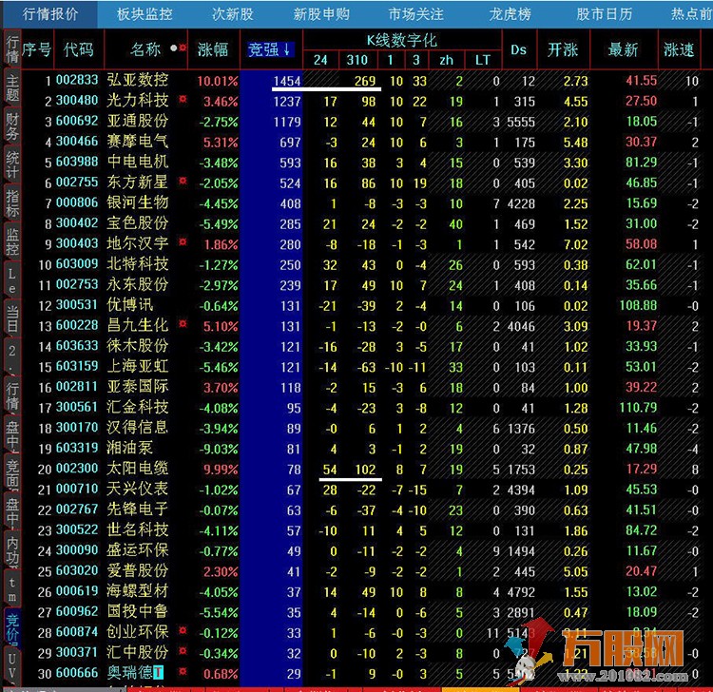Click red marker beside 汇中股份

183,650
